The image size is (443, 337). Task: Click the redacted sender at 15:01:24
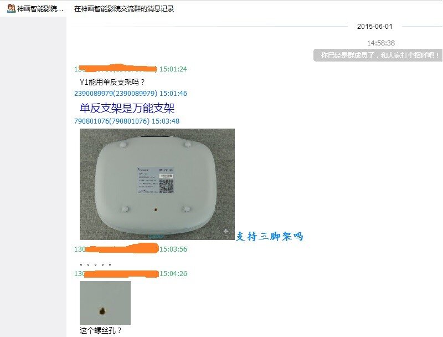[x=116, y=69]
